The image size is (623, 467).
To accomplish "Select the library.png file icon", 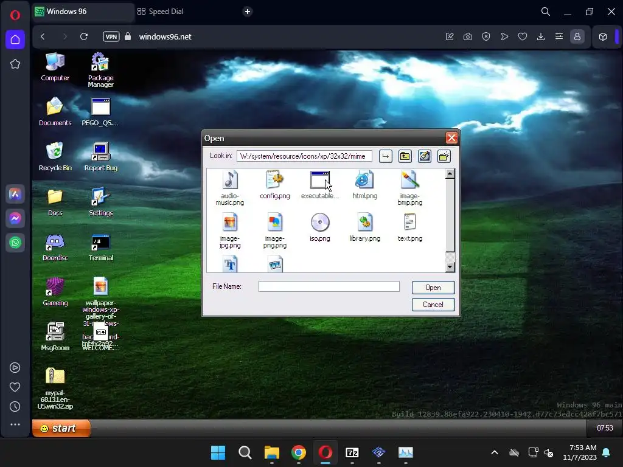I will [364, 223].
